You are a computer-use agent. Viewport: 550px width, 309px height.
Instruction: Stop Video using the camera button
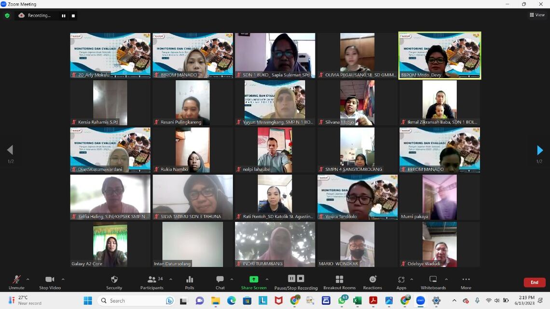point(50,282)
